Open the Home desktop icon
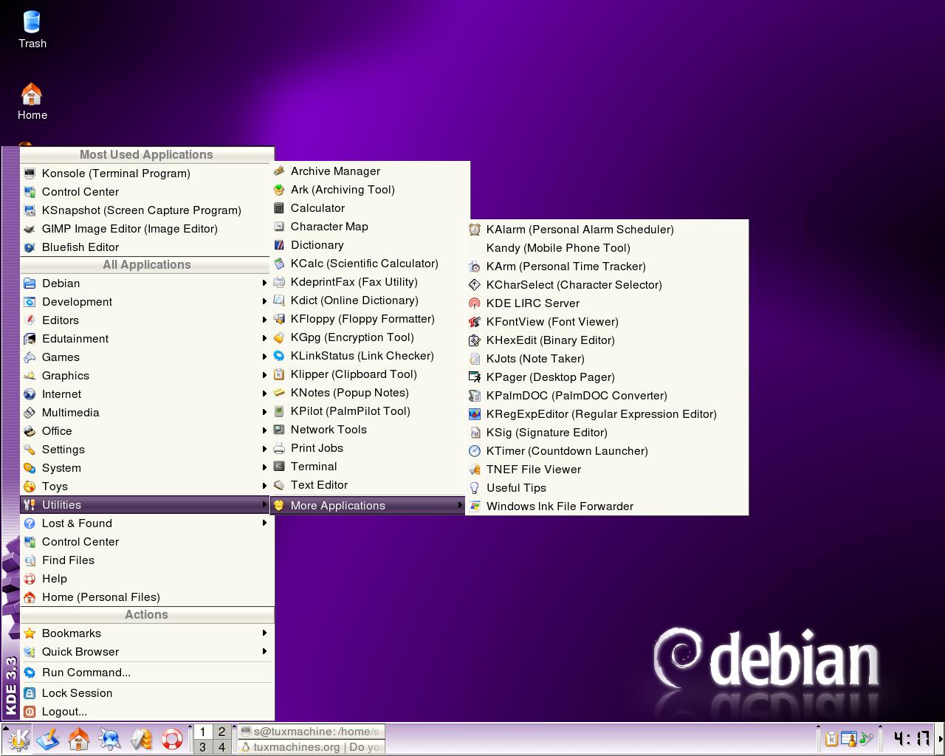The width and height of the screenshot is (945, 756). 32,101
